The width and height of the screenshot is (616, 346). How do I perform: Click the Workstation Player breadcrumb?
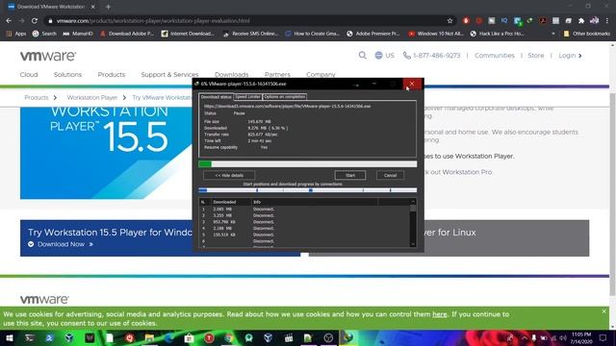point(92,98)
